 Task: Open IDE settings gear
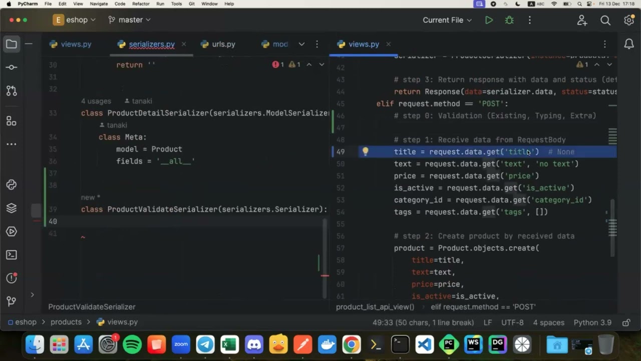point(629,20)
